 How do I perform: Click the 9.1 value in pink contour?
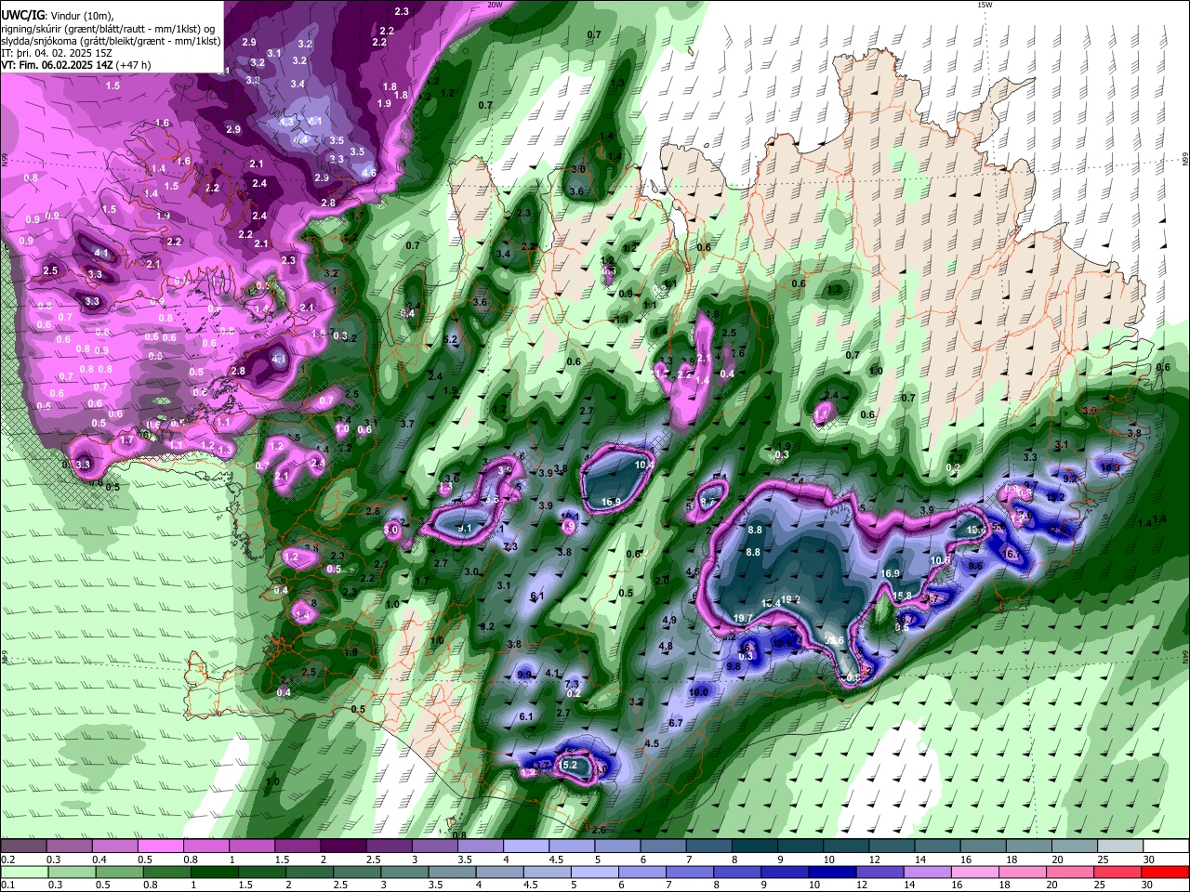[x=465, y=528]
